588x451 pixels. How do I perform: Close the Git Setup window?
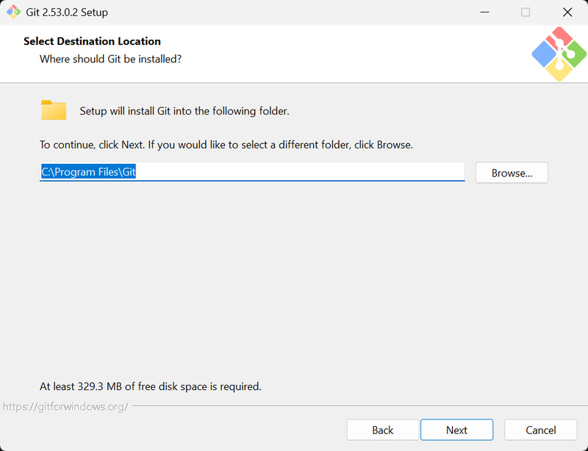click(x=567, y=12)
